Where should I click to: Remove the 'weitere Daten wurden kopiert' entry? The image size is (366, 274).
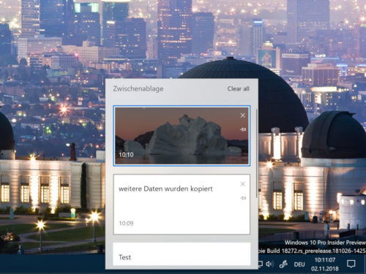[242, 184]
